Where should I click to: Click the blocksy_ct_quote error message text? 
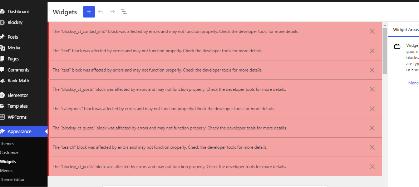coord(170,128)
